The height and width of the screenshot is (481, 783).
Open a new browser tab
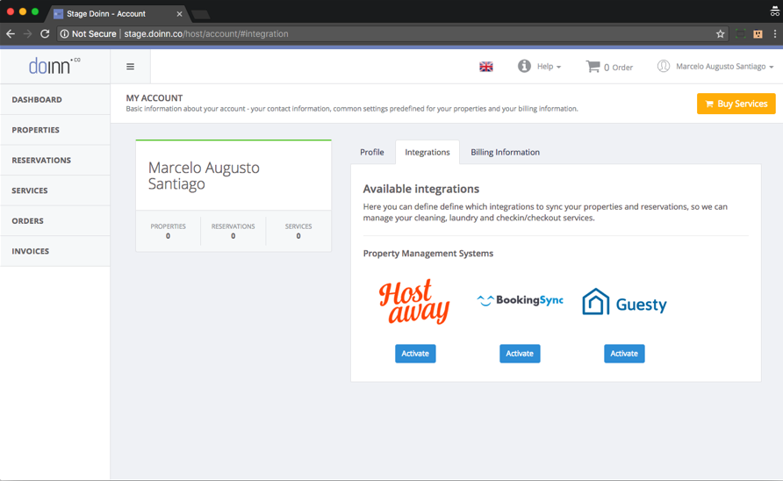coord(201,15)
